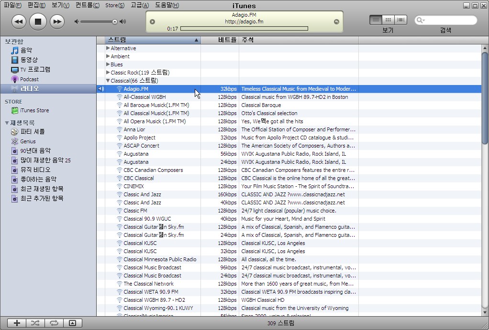The height and width of the screenshot is (330, 489).
Task: Open the 보기(V) menu
Action: (x=60, y=5)
